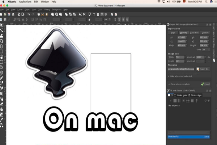Open px unit dropdown in tool controls bar
This screenshot has height=145, width=217.
[x=107, y=20]
